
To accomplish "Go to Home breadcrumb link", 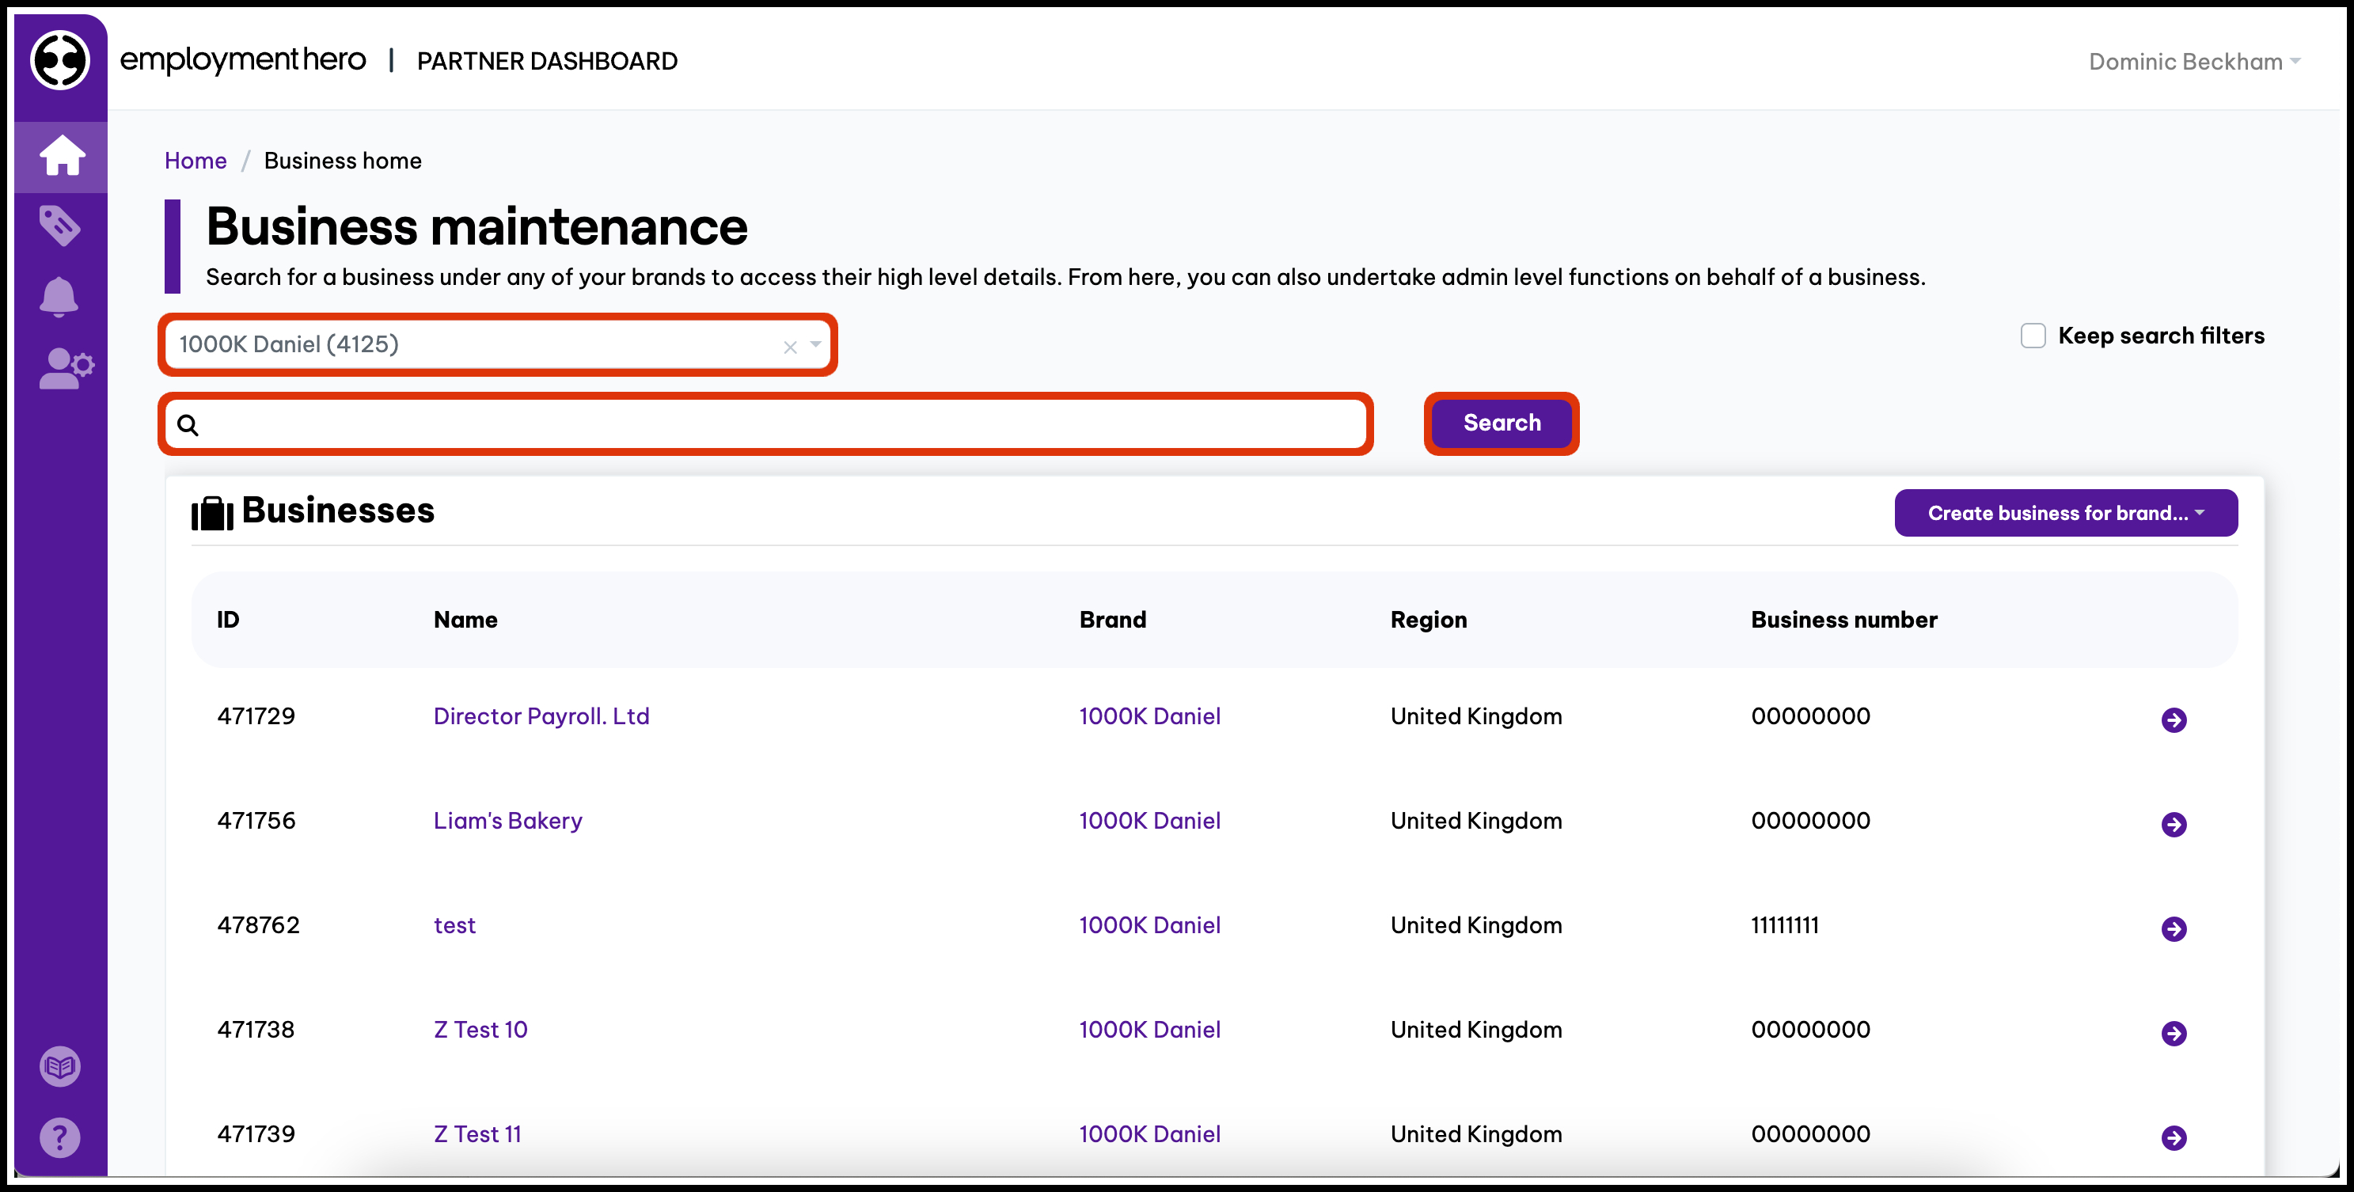I will pyautogui.click(x=196, y=161).
